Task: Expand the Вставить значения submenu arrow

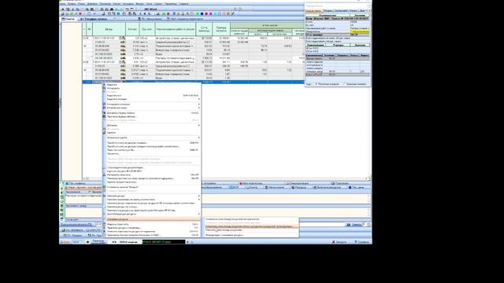Action: 198,108
